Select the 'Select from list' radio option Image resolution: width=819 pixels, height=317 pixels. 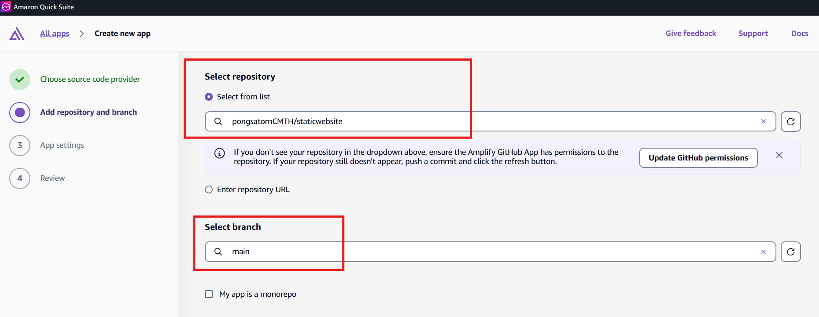coord(209,97)
